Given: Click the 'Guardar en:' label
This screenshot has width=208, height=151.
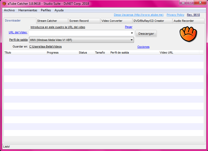Looking at the screenshot, I should 20,47.
